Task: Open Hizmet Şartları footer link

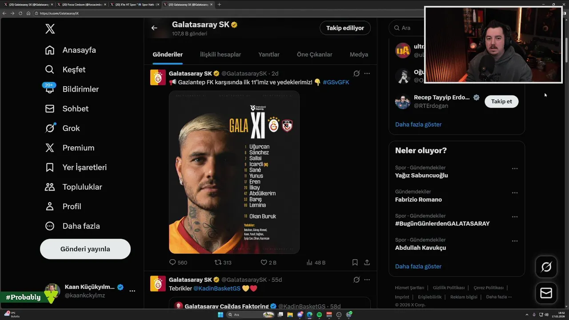Action: click(409, 288)
